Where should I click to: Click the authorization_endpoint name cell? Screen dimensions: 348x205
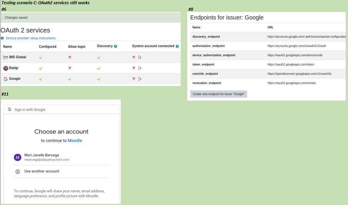(x=208, y=46)
